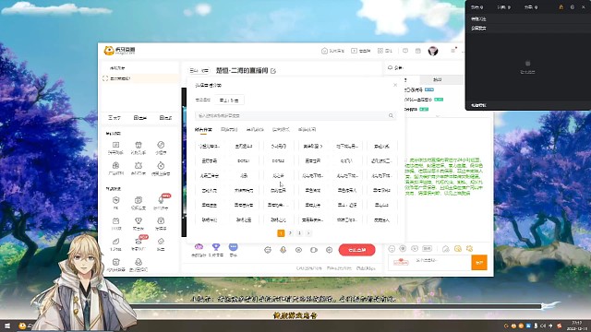This screenshot has height=332, width=591.
Task: Click the purple round icon under the preview
Action: [199, 247]
